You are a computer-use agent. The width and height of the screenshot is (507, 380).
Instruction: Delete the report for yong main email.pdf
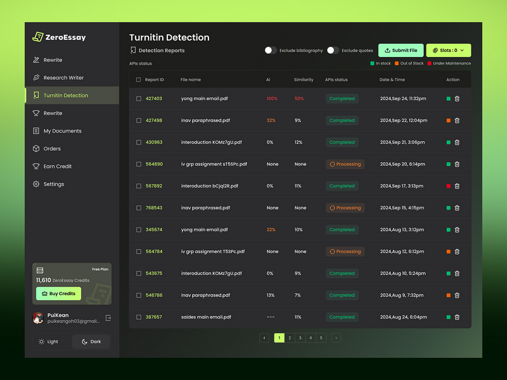click(457, 98)
